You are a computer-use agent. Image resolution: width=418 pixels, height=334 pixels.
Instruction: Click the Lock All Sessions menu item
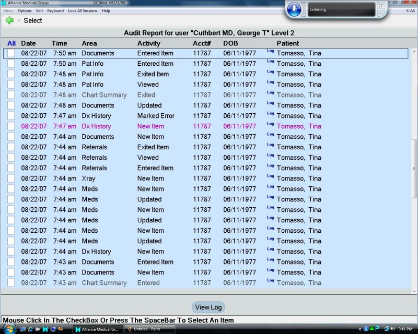(83, 10)
